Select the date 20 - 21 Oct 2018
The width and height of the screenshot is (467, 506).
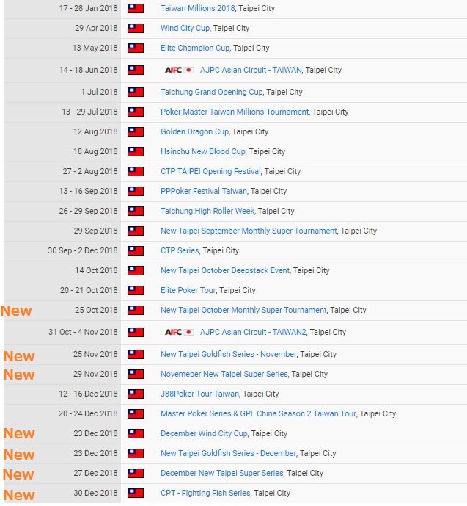(89, 290)
